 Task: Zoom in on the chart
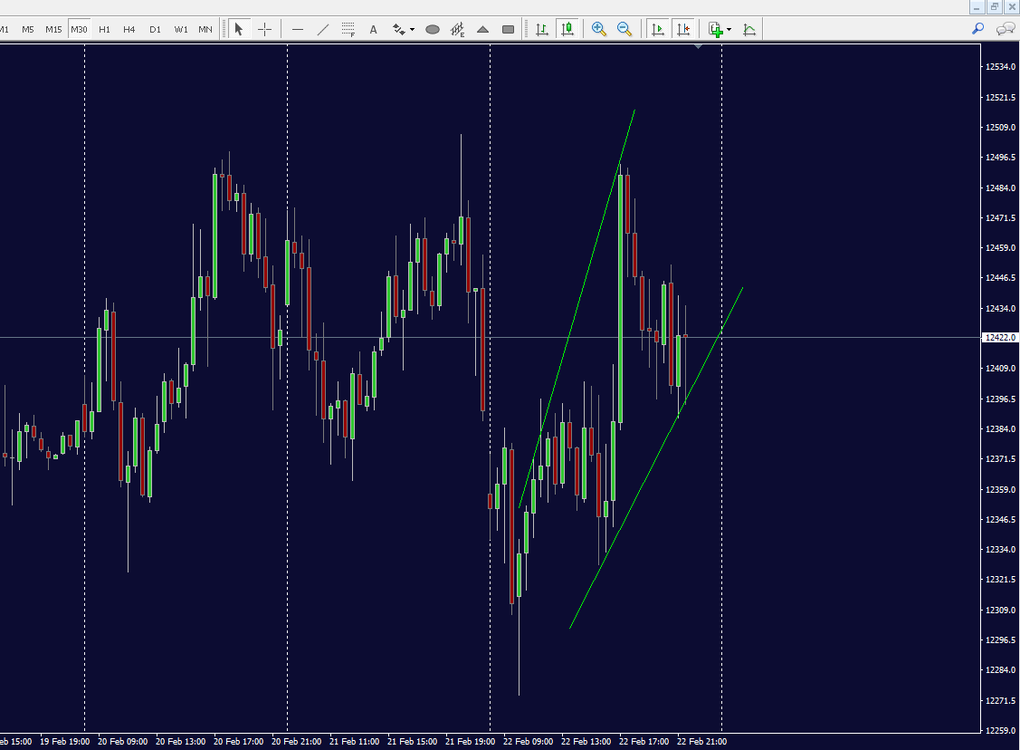(598, 29)
